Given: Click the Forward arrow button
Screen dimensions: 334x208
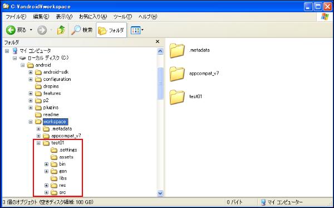Looking at the screenshot, I should pyautogui.click(x=42, y=30).
